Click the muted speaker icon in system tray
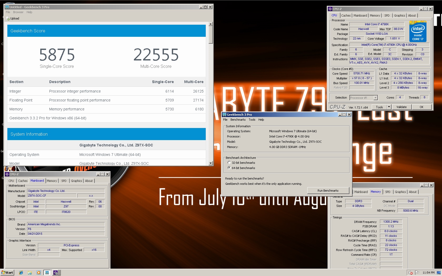Image resolution: width=442 pixels, height=276 pixels. click(x=411, y=273)
